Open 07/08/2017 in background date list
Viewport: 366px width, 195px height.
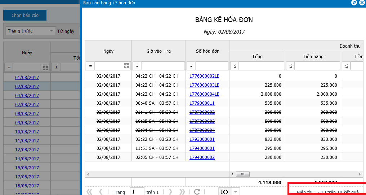coord(27,104)
